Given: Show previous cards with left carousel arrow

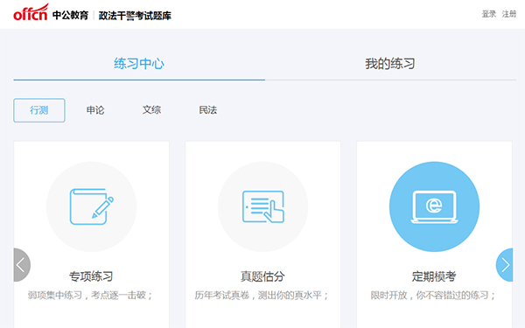Looking at the screenshot, I should click(x=22, y=265).
